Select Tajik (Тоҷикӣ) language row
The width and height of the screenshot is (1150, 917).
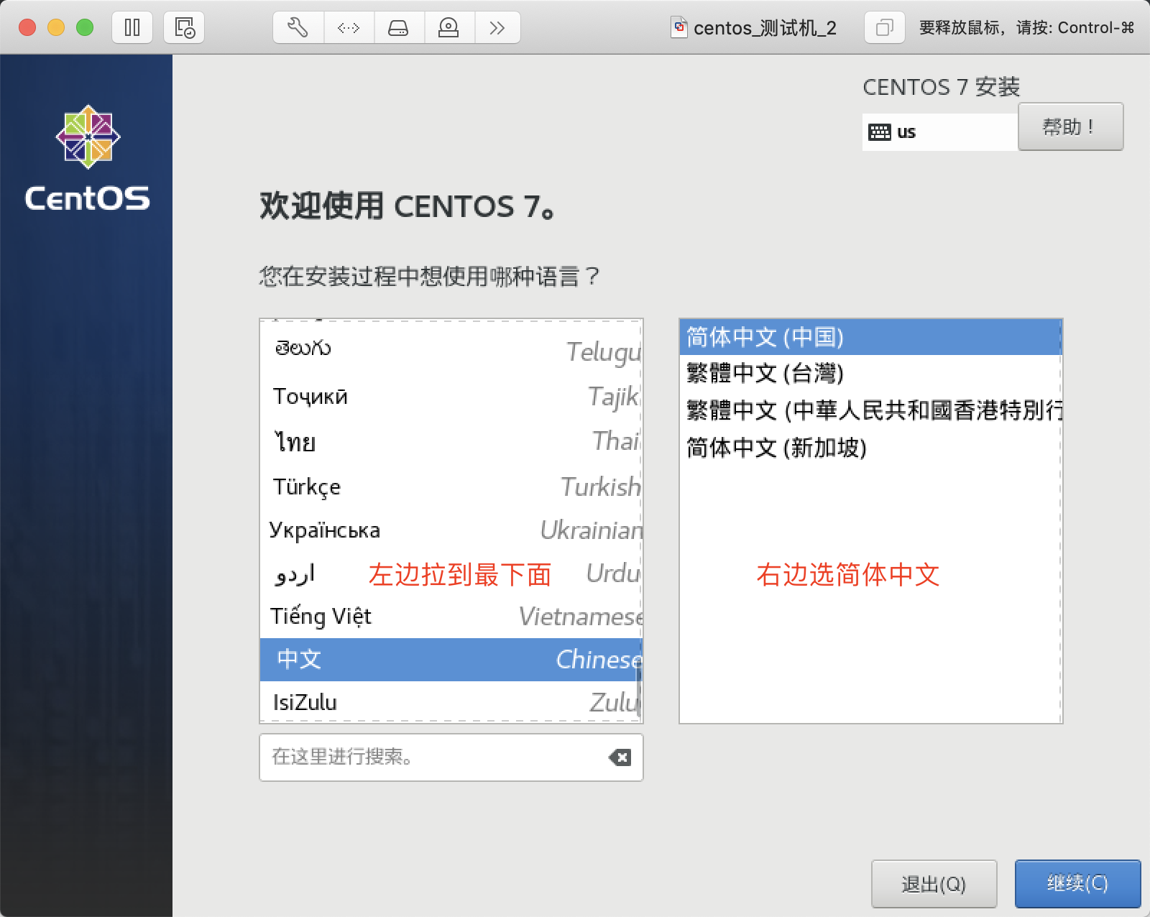click(451, 396)
